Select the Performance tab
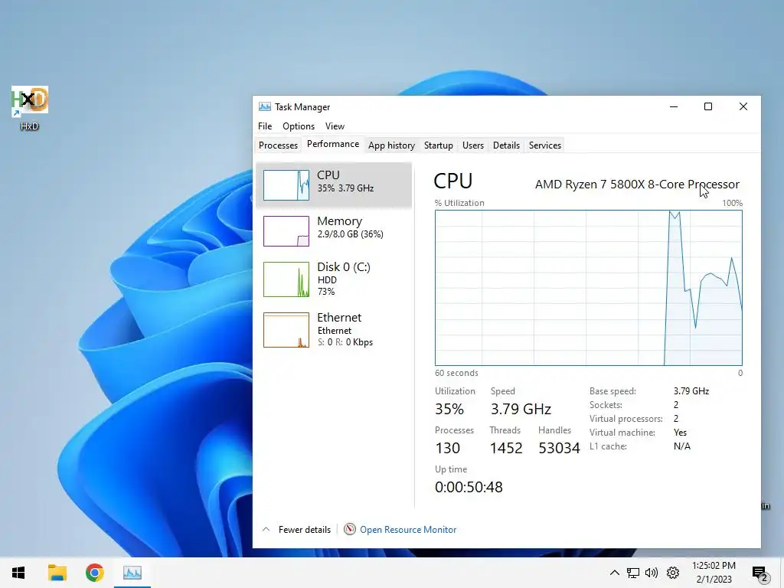Viewport: 784px width, 588px height. 333,144
